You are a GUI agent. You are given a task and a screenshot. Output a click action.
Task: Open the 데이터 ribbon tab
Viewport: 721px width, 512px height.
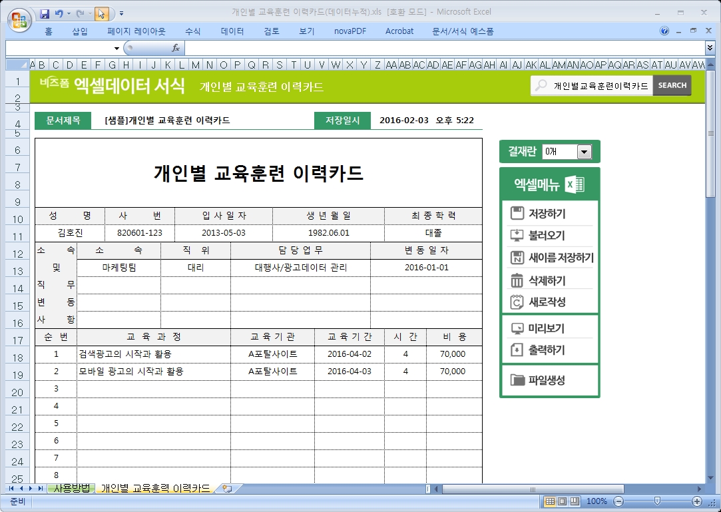(232, 31)
